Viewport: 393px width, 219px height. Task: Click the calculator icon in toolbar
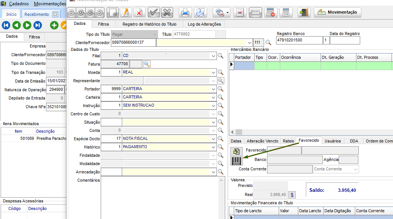[286, 12]
